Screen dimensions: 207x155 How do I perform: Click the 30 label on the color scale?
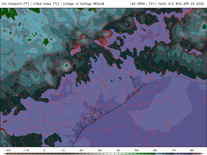[x=100, y=150]
